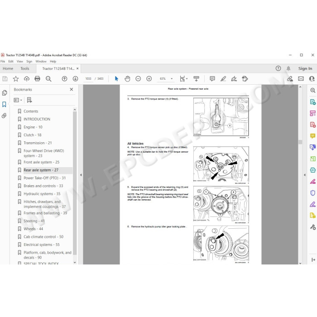Viewport: 317px width, 317px height.
Task: Open the Contents bookmark
Action: pos(31,111)
